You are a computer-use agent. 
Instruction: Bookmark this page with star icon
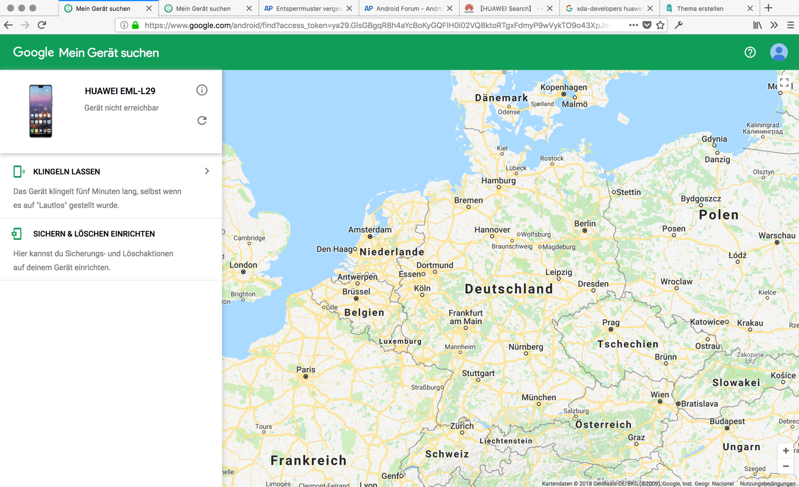coord(660,25)
